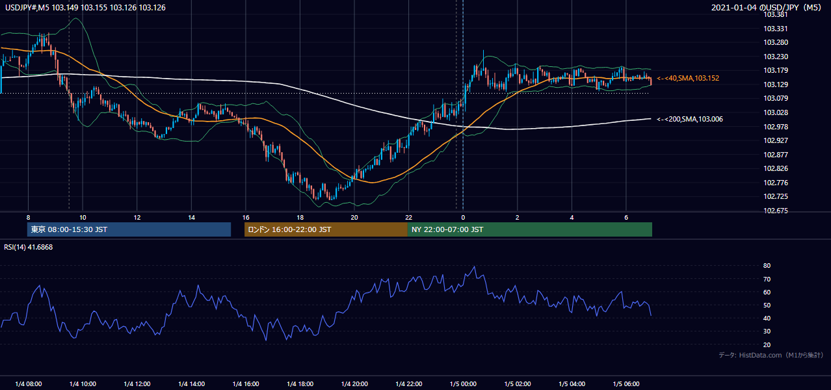Click hour label 0 below price chart

(x=463, y=217)
